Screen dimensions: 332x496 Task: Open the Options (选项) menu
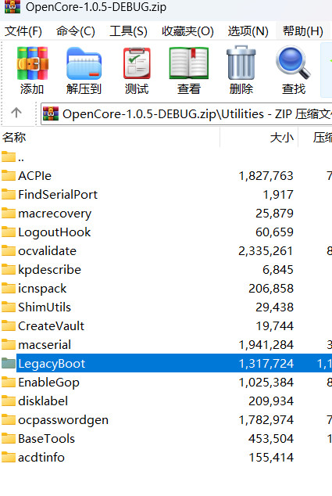tap(248, 31)
